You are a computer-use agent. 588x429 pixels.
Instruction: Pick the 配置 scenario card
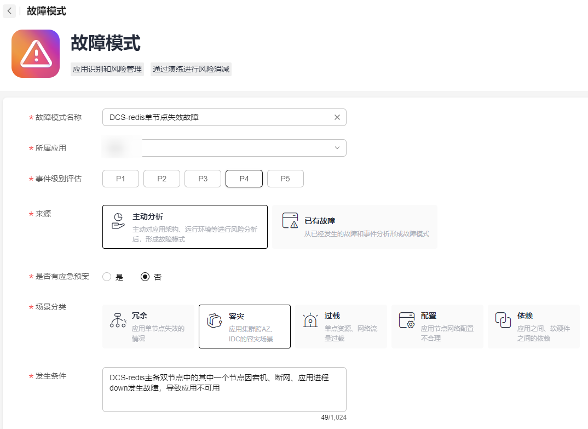[437, 327]
